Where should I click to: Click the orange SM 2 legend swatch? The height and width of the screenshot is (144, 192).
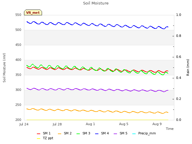59,134
